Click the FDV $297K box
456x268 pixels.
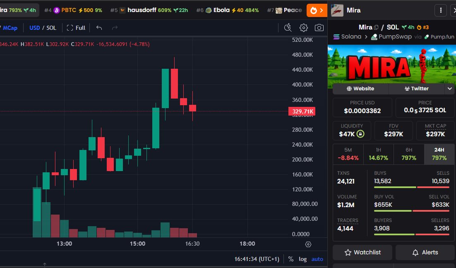coord(394,130)
